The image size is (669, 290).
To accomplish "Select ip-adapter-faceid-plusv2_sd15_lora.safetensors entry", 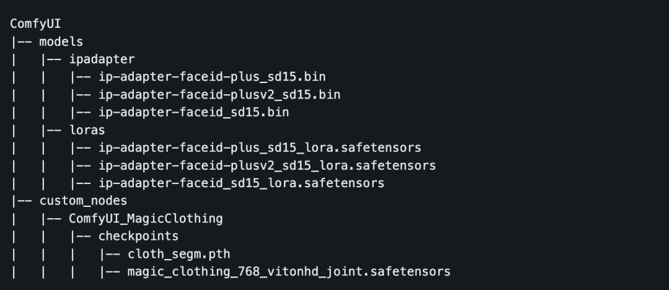I will coord(267,165).
